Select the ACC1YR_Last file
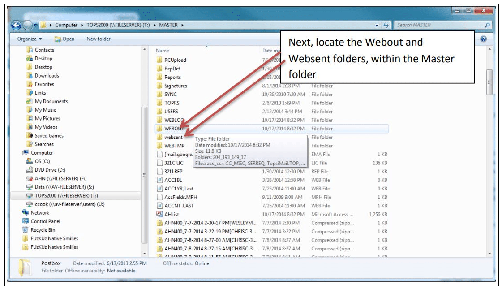 point(179,189)
